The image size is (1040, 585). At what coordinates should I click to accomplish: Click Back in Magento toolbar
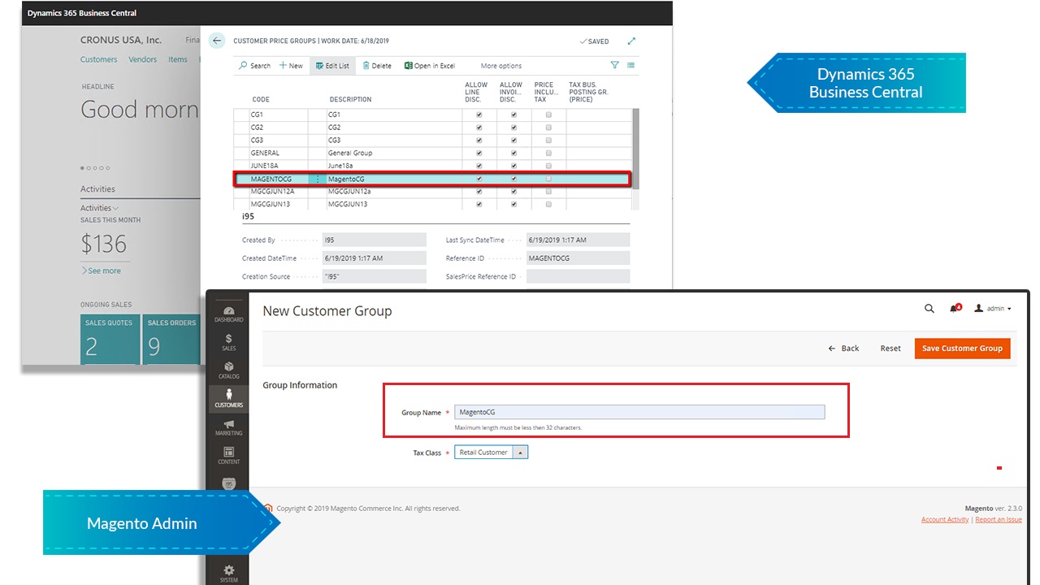(x=843, y=349)
